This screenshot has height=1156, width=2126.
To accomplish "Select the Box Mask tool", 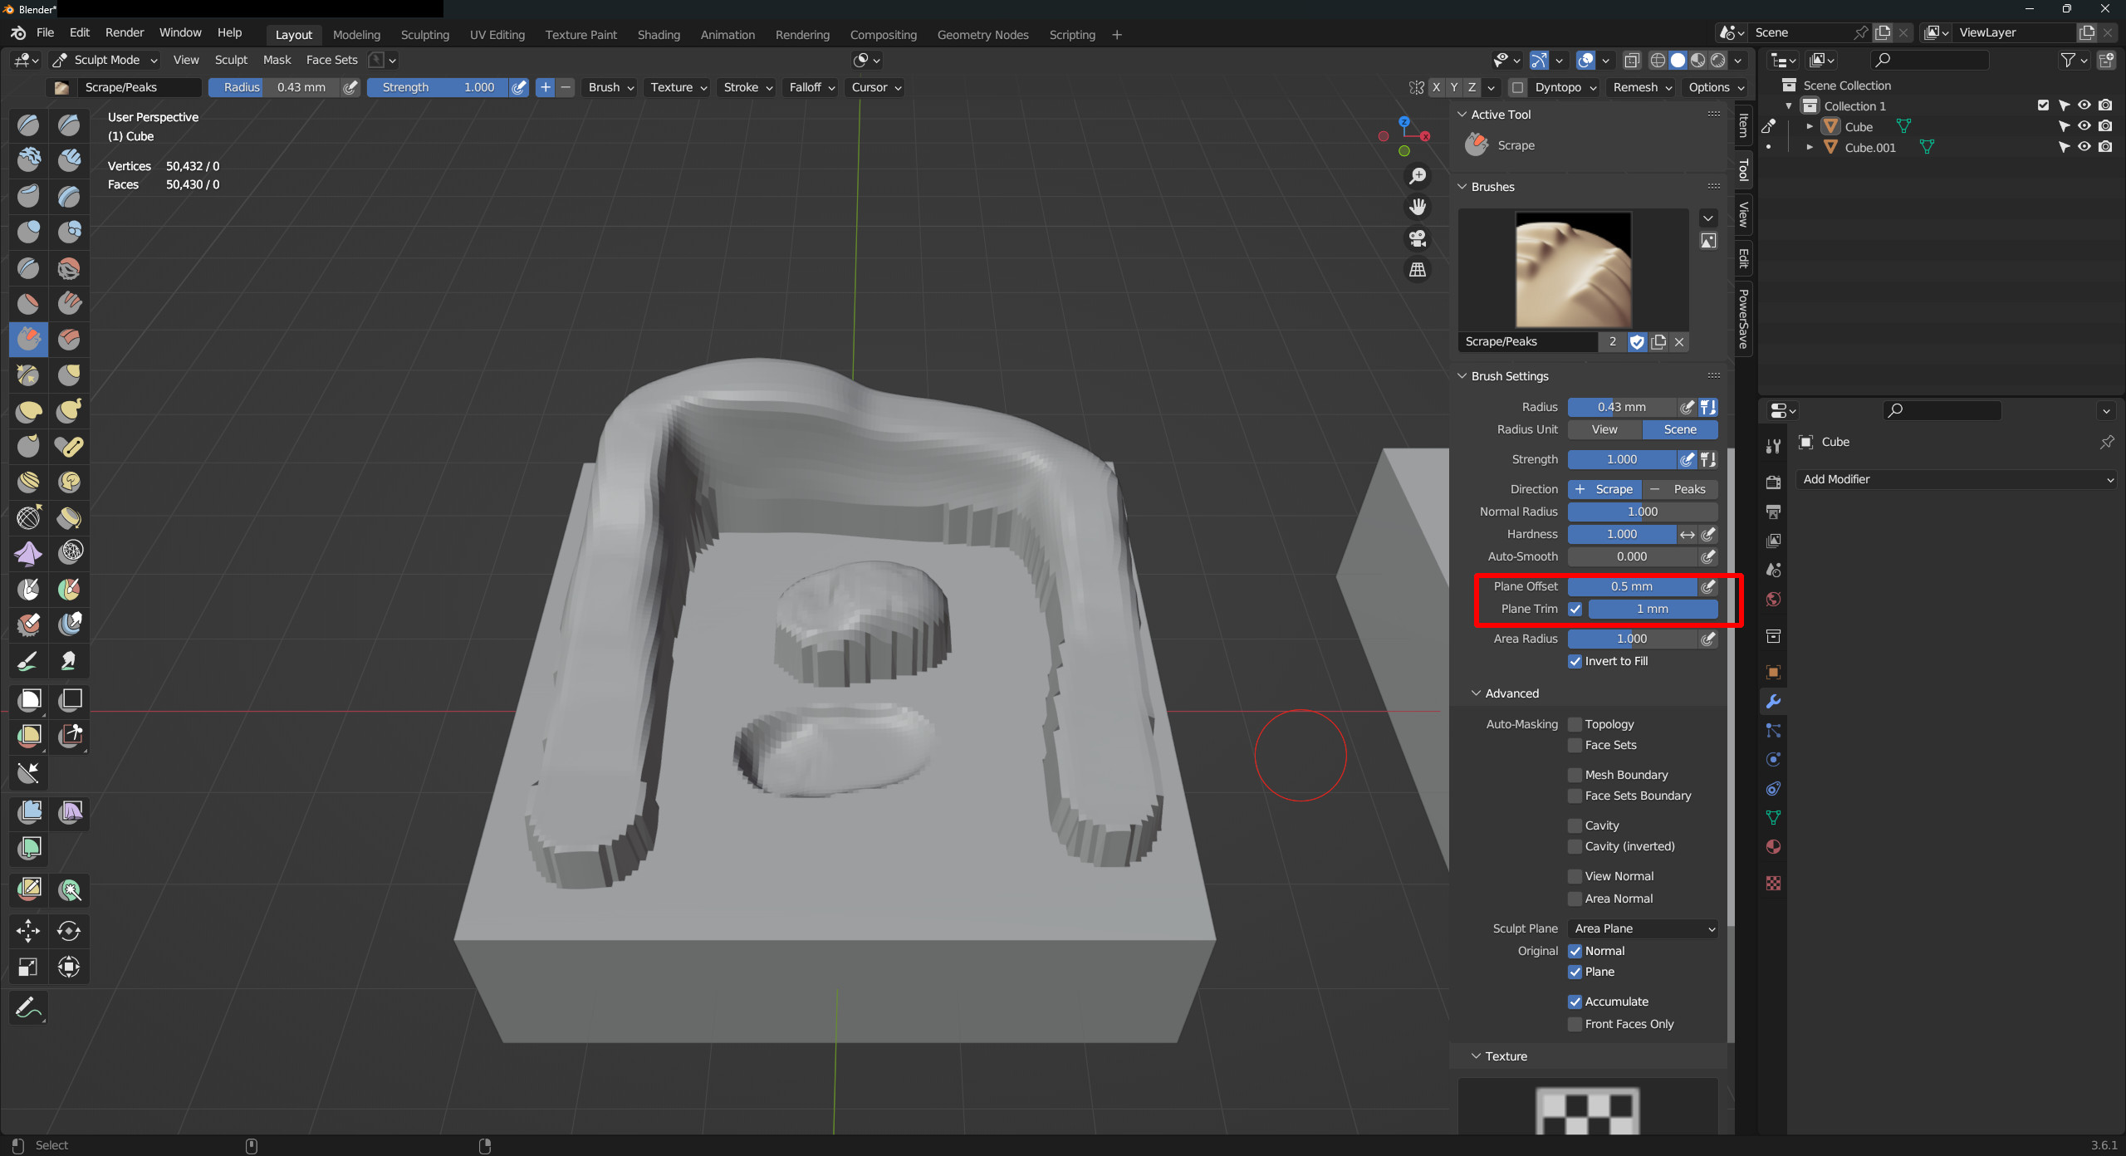I will (28, 700).
